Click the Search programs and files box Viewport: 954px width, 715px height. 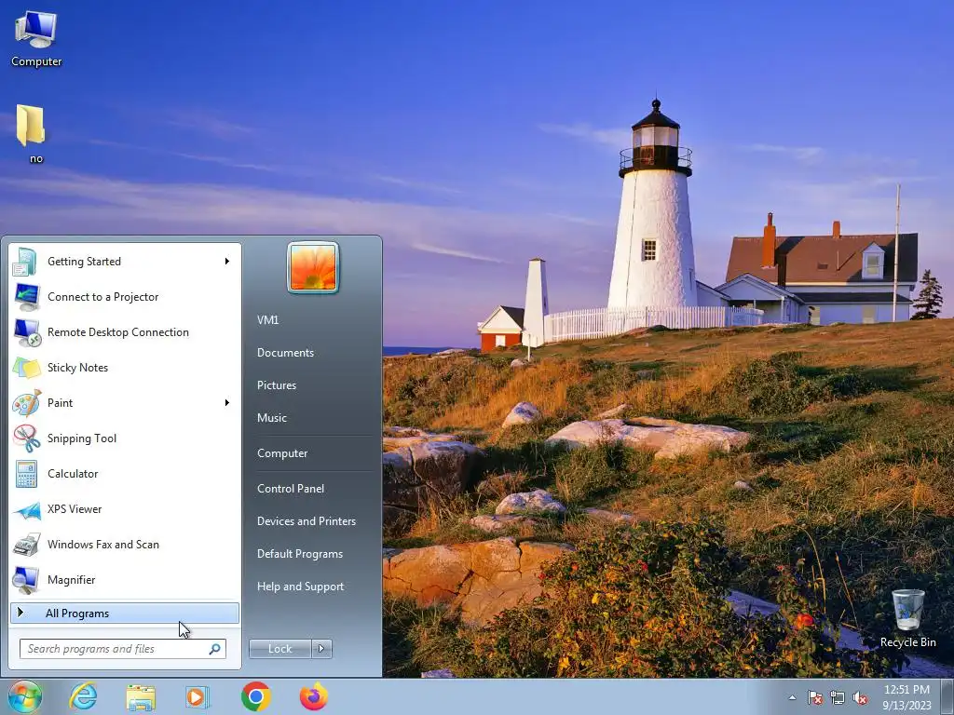122,649
